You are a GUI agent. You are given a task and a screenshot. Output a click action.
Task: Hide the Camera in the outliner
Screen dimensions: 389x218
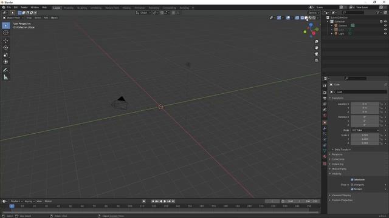pyautogui.click(x=385, y=25)
